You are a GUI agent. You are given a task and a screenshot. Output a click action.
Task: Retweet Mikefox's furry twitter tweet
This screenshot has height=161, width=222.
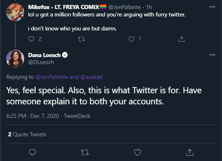(x=82, y=39)
